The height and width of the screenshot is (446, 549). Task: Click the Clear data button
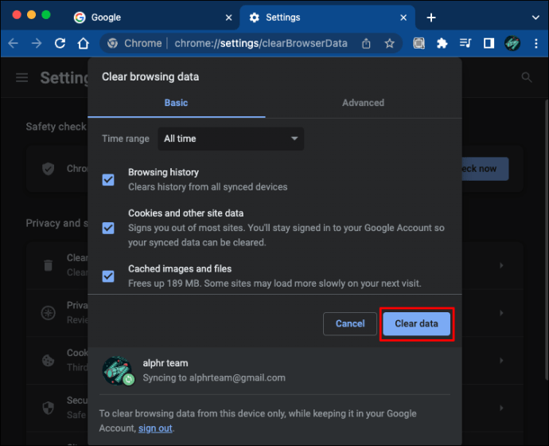coord(416,323)
